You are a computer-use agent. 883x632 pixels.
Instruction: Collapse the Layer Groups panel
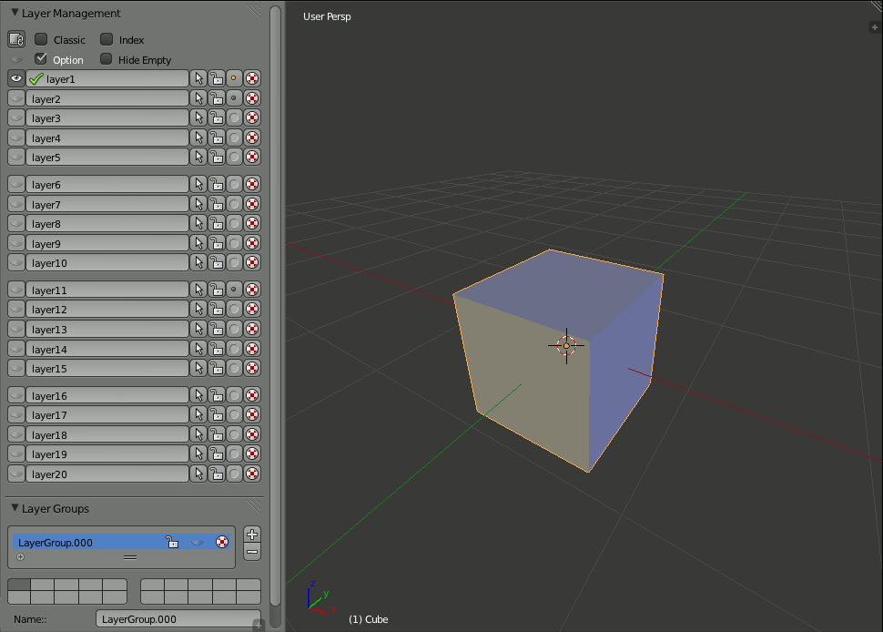(x=15, y=508)
